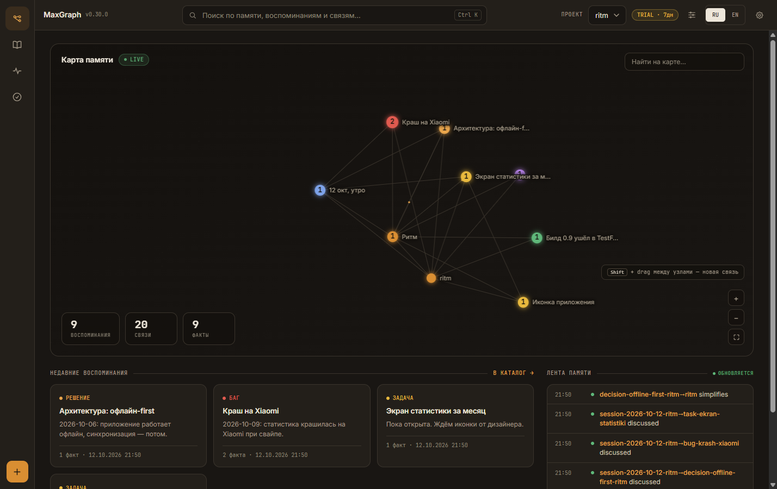Open the Краш на Xiaomi memory card

point(292,425)
